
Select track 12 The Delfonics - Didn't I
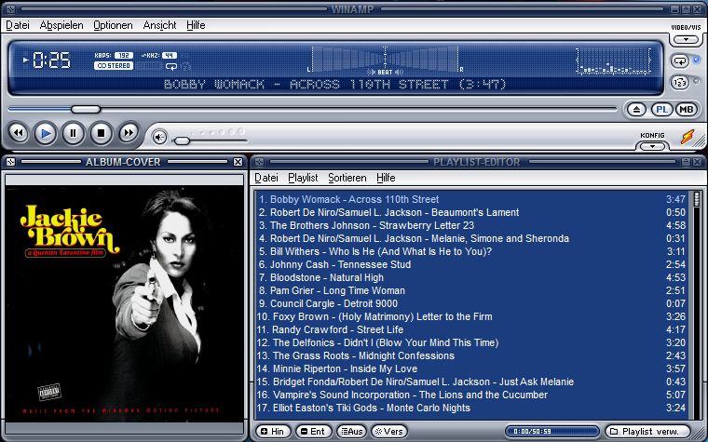(472, 343)
